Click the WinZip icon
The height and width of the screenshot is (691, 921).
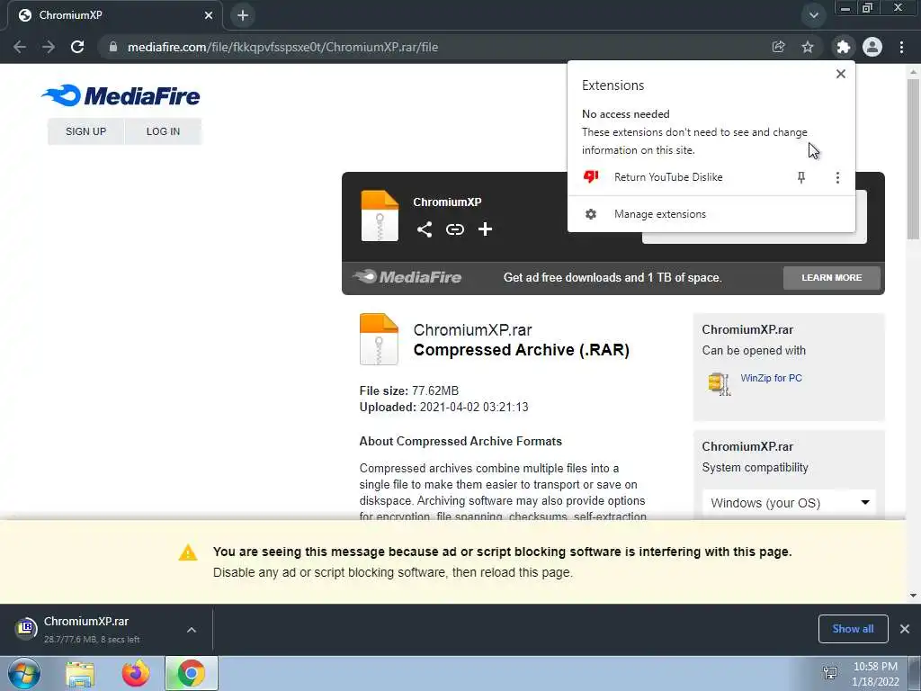coord(720,384)
